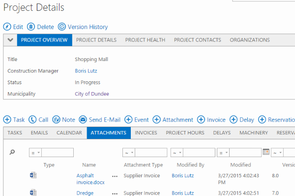This screenshot has height=196, width=295.
Task: Open Version filter operator dropdown
Action: click(x=277, y=153)
